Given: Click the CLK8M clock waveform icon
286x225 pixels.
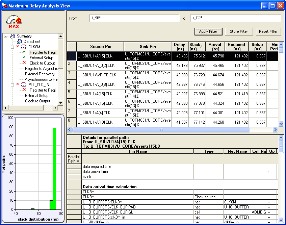Looking at the screenshot, I should 24,47.
